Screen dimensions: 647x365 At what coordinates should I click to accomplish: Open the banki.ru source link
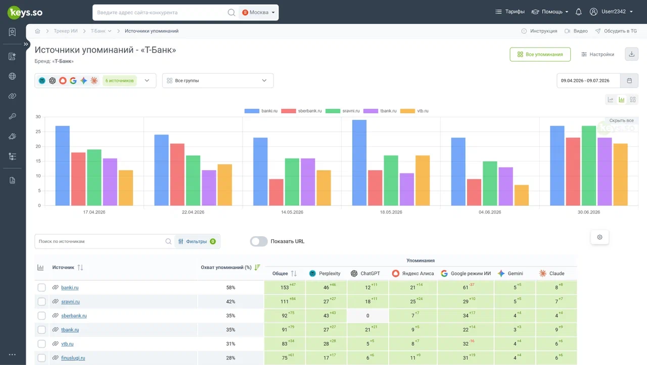click(x=70, y=288)
